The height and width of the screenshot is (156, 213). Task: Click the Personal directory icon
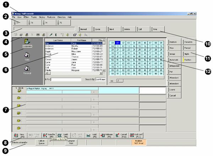pos(27,69)
